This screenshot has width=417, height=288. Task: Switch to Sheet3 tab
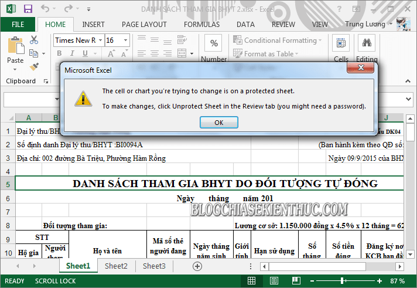[x=154, y=266]
